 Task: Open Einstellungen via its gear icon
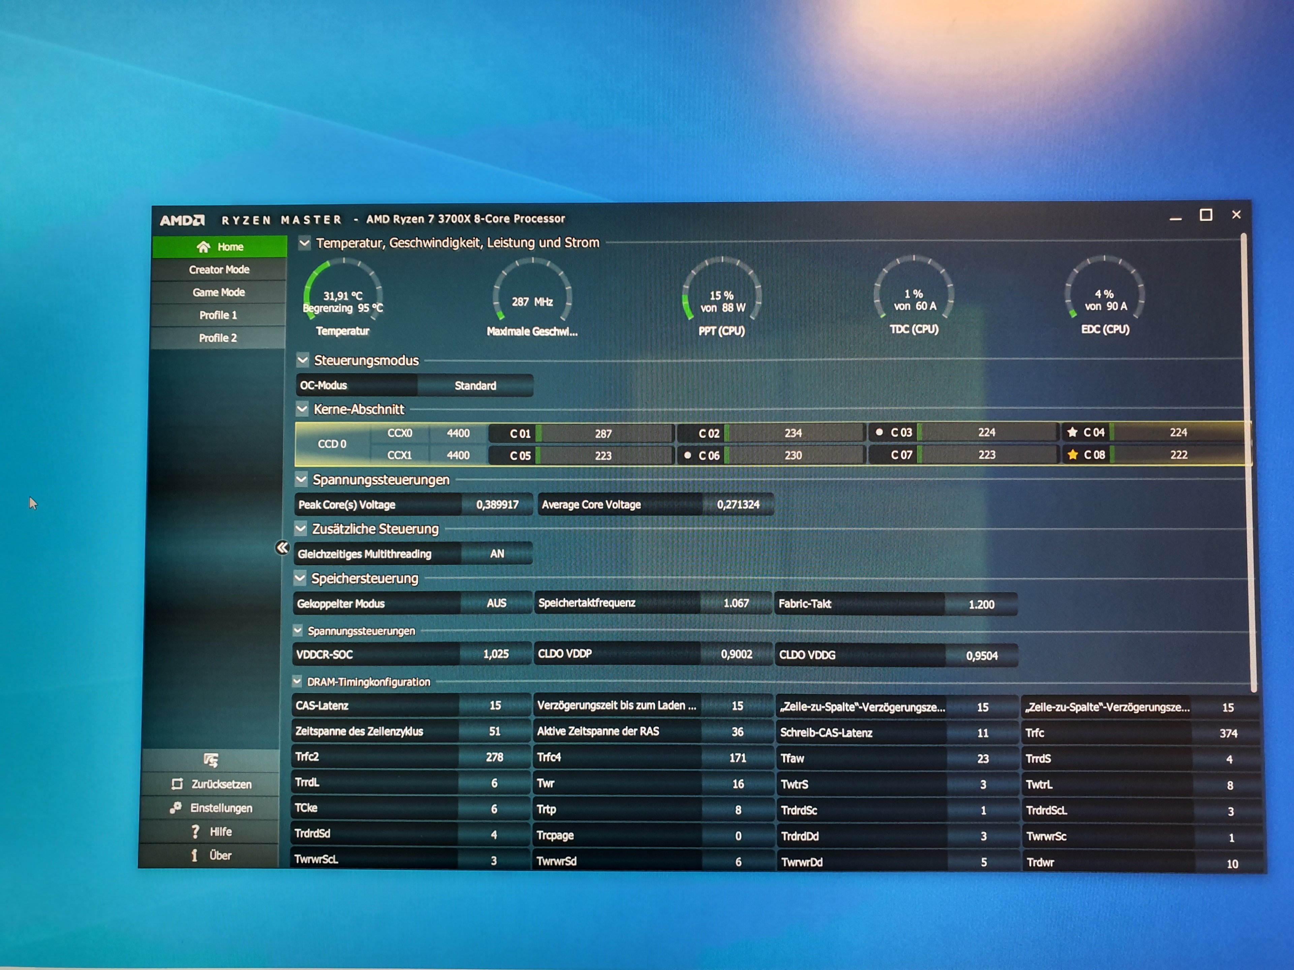(176, 807)
